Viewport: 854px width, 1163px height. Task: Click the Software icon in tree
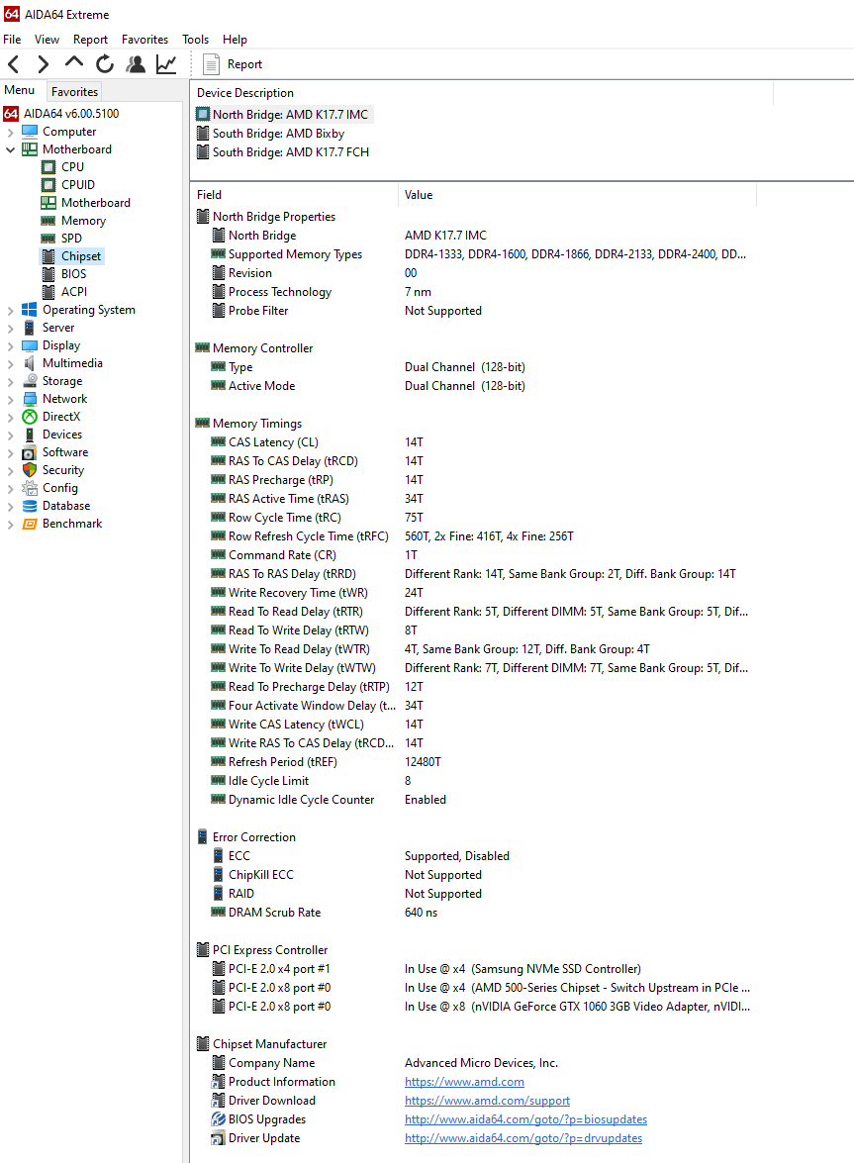pos(30,451)
